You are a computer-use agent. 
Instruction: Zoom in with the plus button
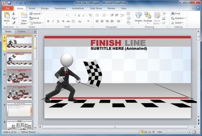click(x=189, y=132)
